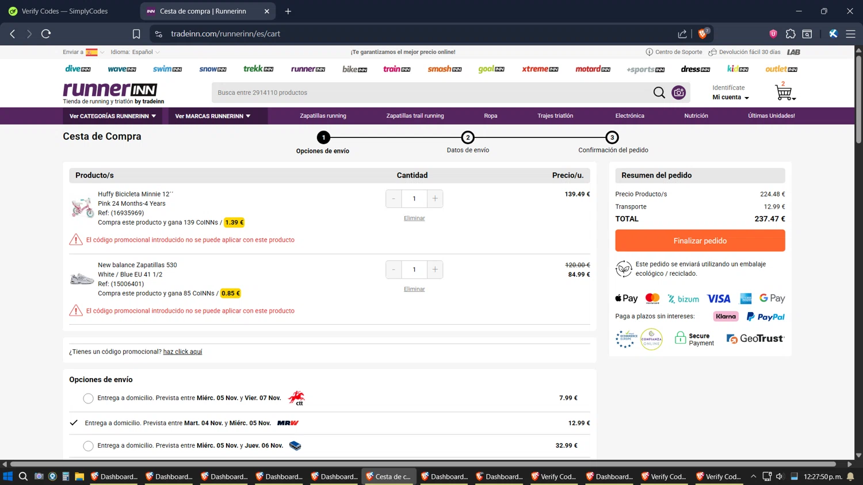Decrease quantity of Huffy Bicicleta Minnie
Image resolution: width=863 pixels, height=485 pixels.
(394, 199)
